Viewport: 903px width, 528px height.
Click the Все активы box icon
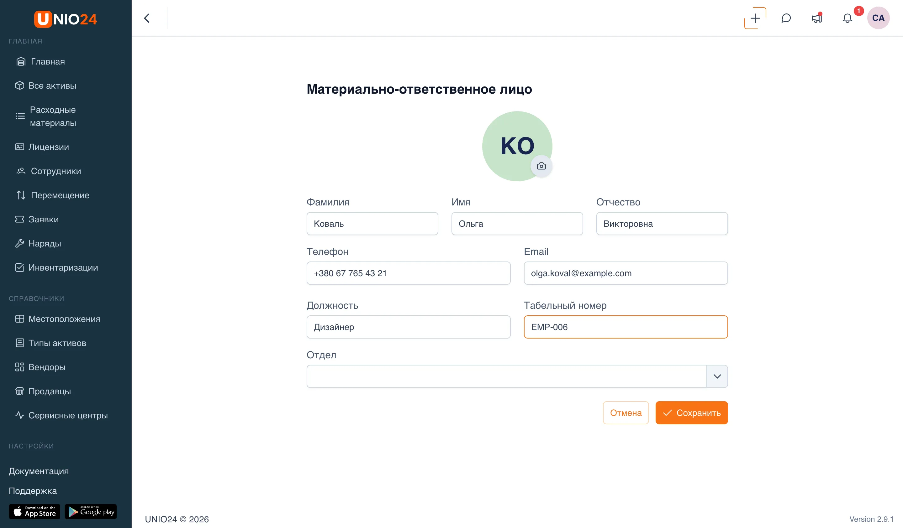(20, 85)
